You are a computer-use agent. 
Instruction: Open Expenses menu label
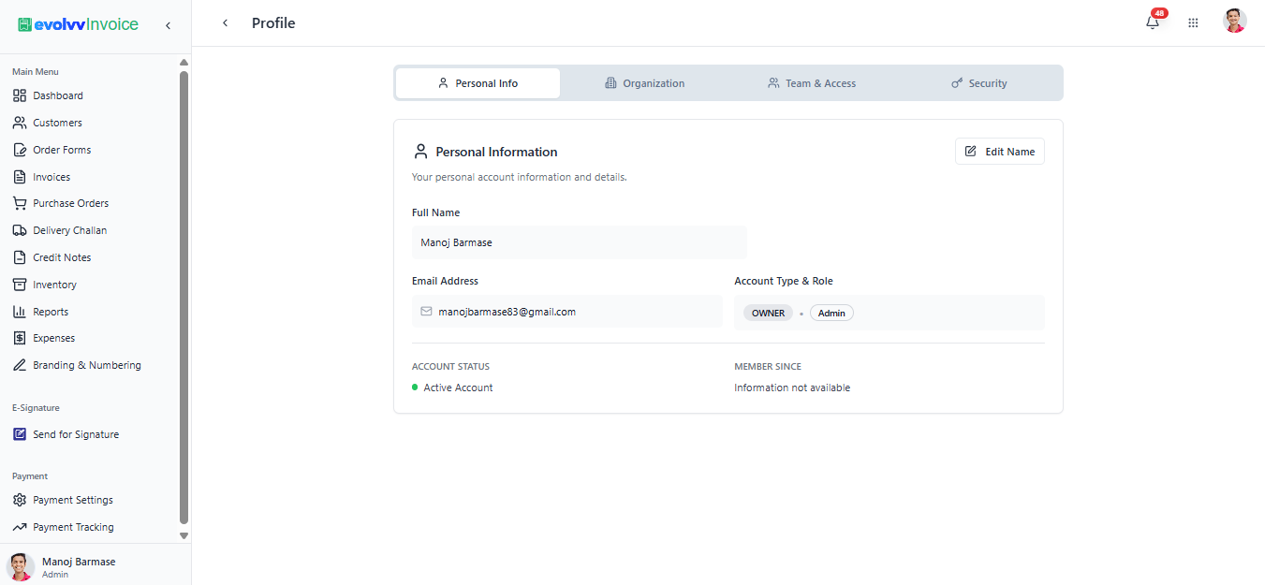pyautogui.click(x=54, y=338)
